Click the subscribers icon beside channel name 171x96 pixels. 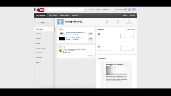point(107,21)
